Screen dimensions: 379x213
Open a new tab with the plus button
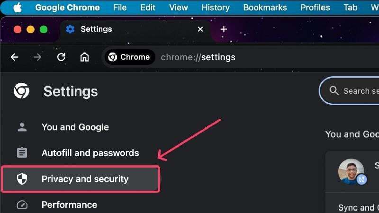[224, 29]
